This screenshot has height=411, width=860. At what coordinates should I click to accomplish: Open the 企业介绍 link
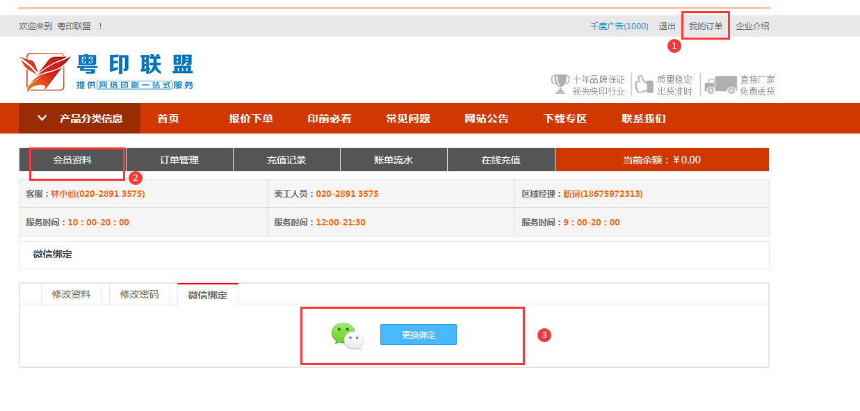[x=752, y=26]
